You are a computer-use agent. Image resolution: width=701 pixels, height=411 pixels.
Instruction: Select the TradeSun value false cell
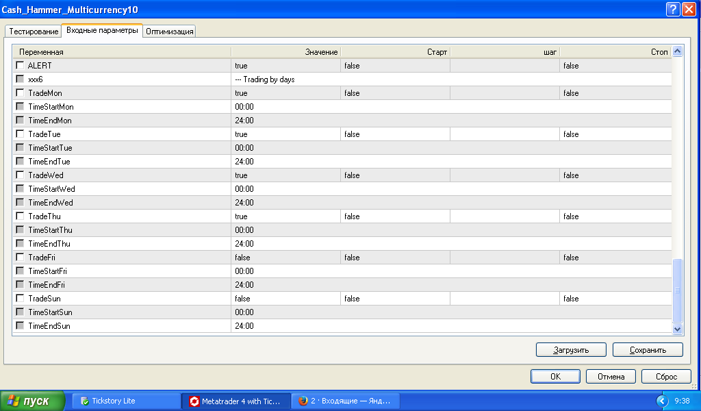click(x=285, y=298)
